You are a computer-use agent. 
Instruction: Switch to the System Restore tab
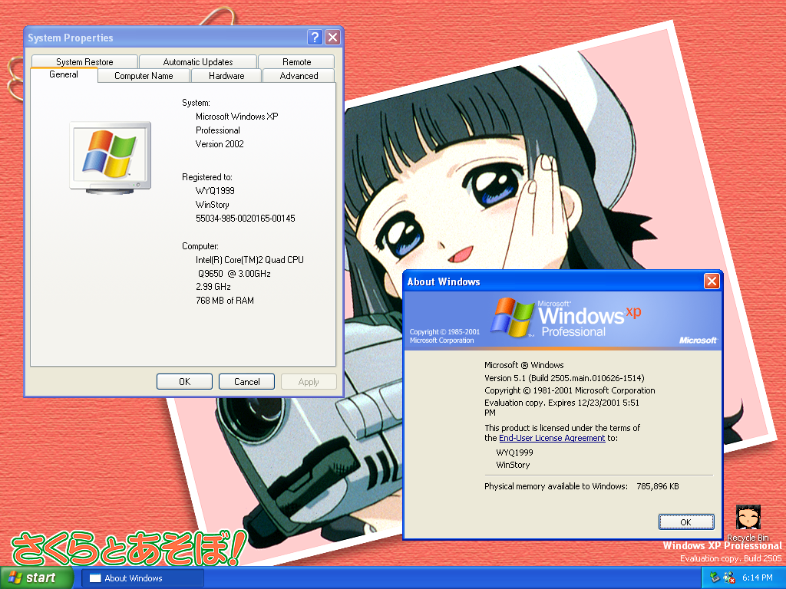84,61
